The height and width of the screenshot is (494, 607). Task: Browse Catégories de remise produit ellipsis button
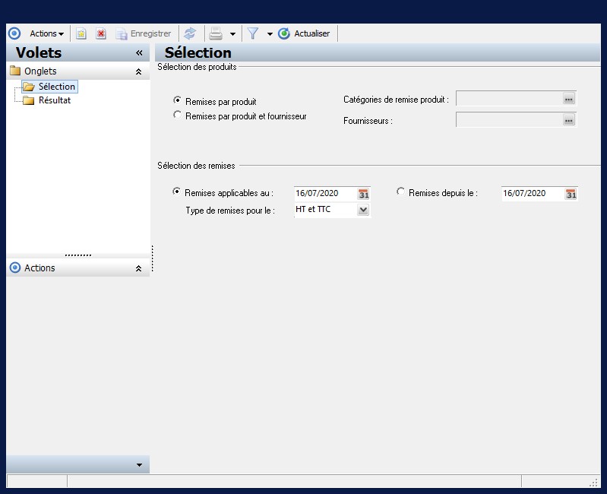(x=569, y=99)
